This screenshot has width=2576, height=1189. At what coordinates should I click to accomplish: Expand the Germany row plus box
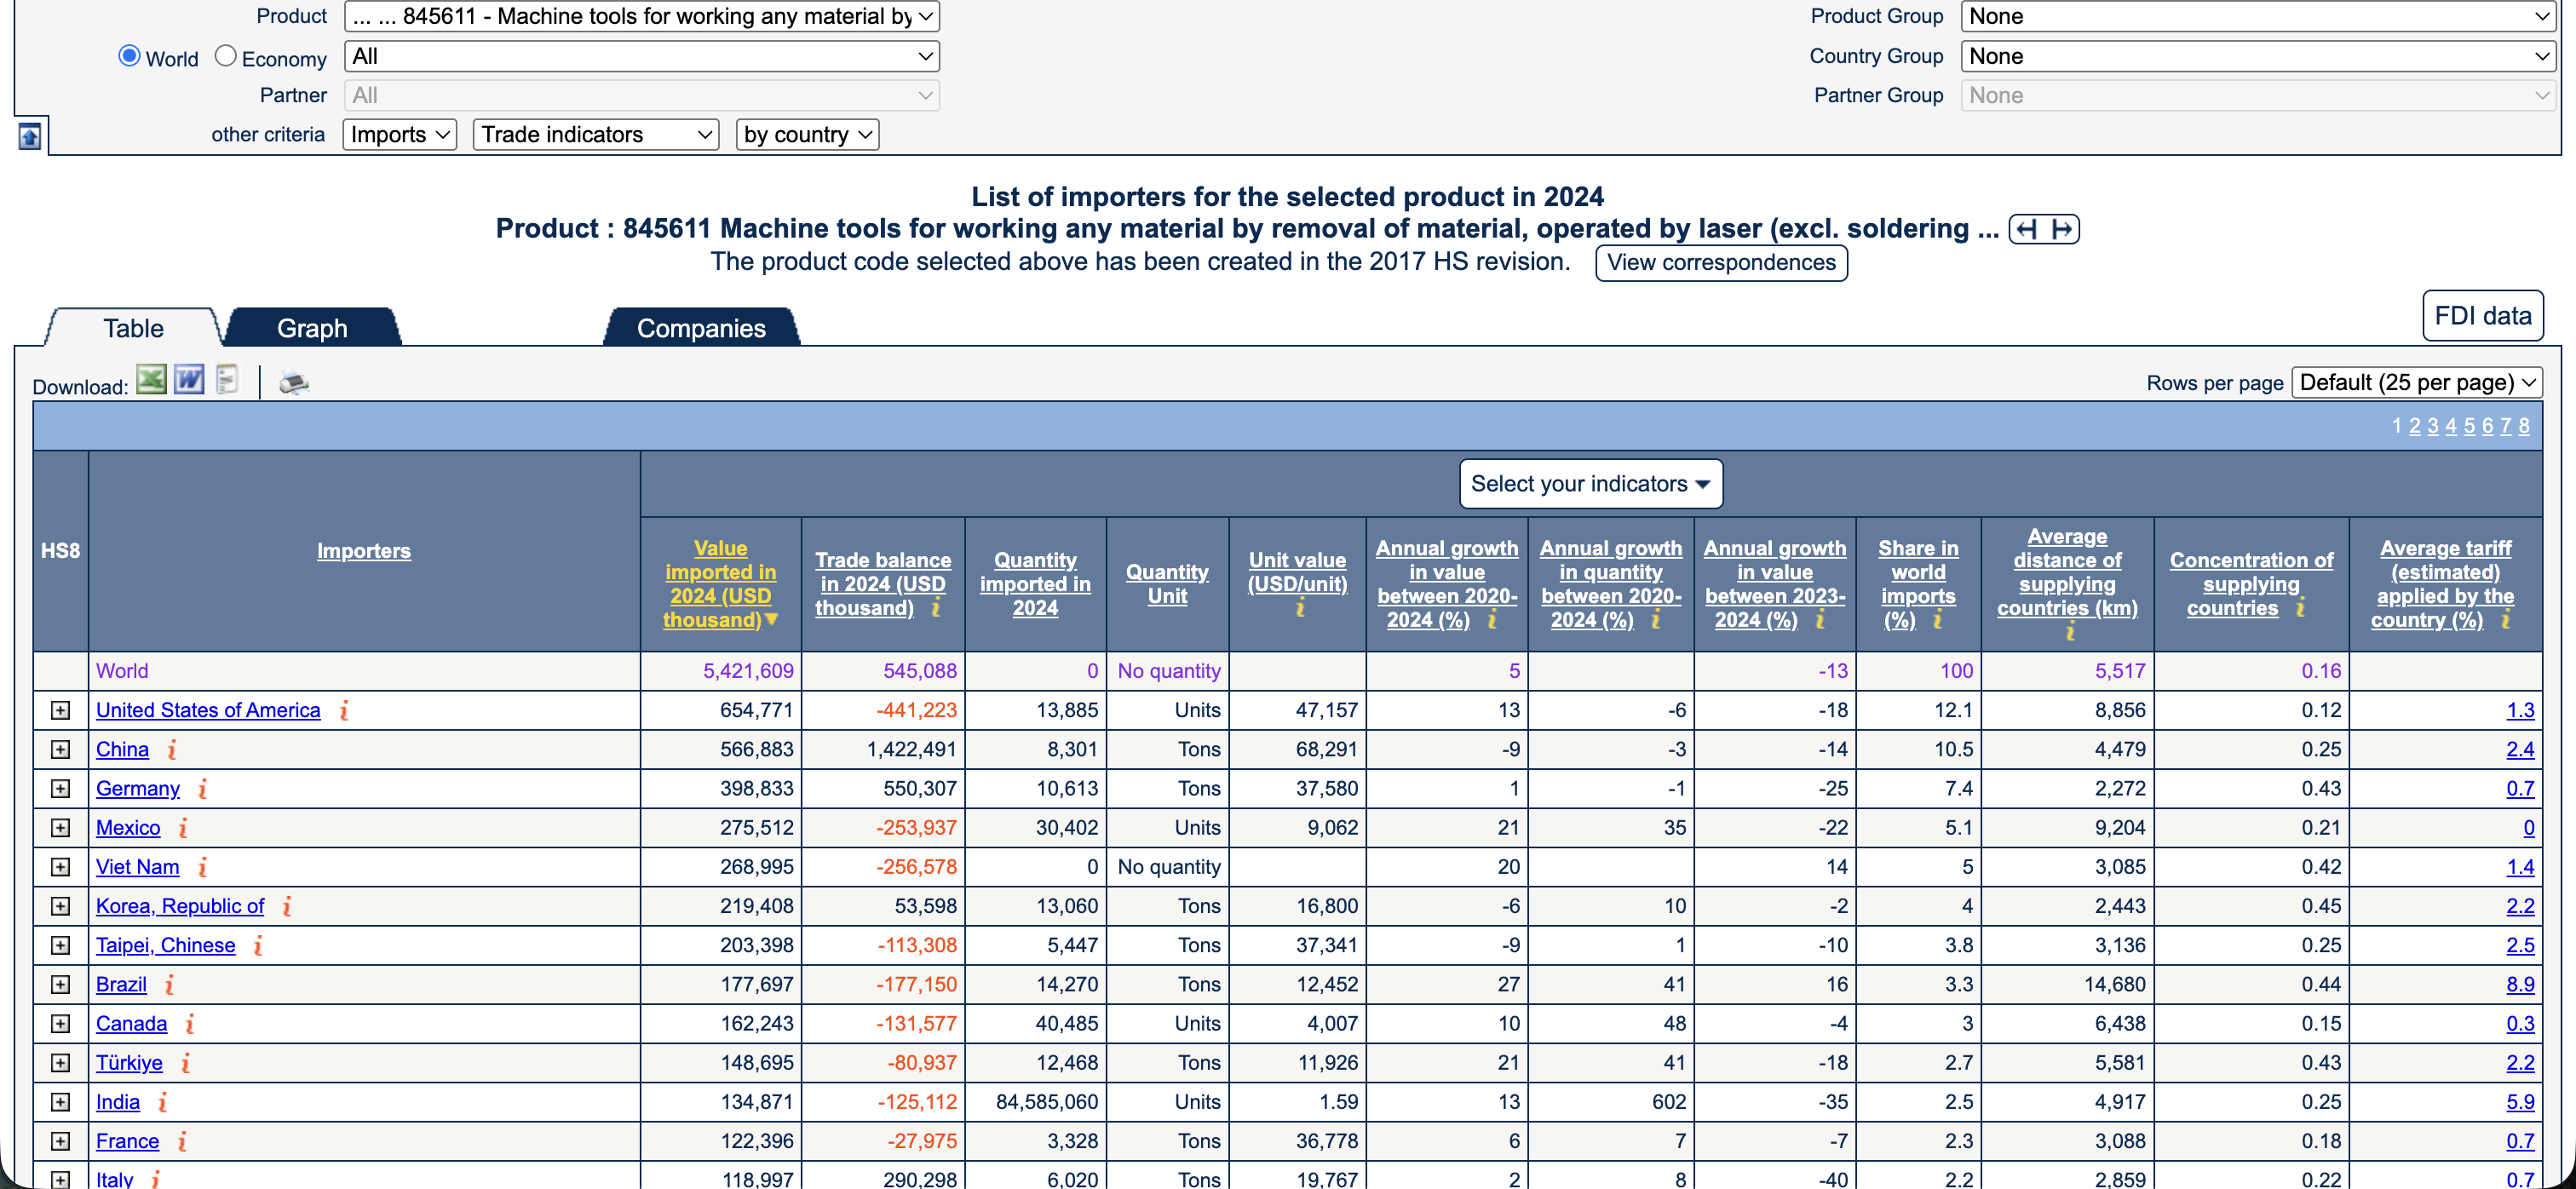(61, 788)
